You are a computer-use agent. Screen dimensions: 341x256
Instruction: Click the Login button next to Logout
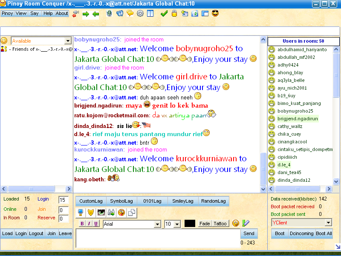21,233
